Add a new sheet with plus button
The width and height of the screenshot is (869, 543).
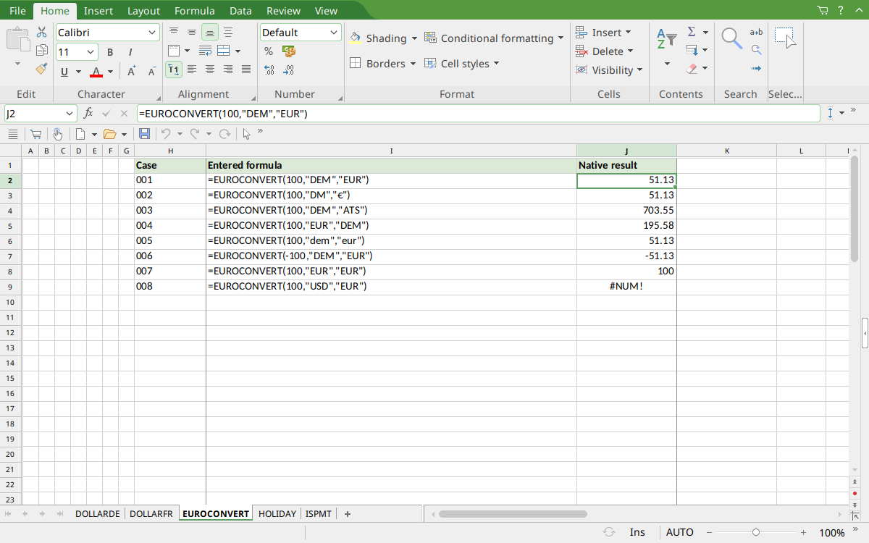(348, 514)
